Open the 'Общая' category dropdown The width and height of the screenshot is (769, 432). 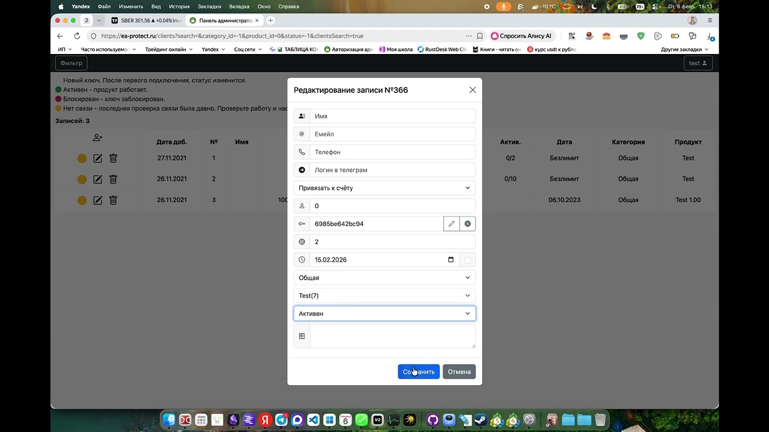[384, 278]
